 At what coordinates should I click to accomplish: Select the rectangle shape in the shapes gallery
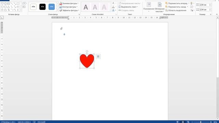[x=18, y=4]
